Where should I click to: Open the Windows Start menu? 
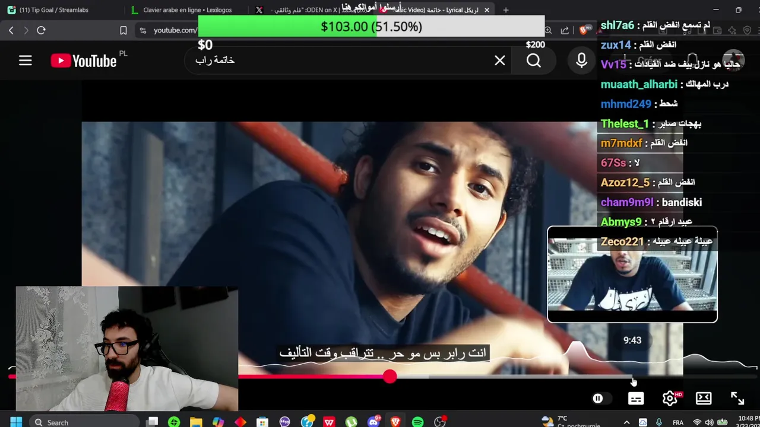pyautogui.click(x=16, y=422)
